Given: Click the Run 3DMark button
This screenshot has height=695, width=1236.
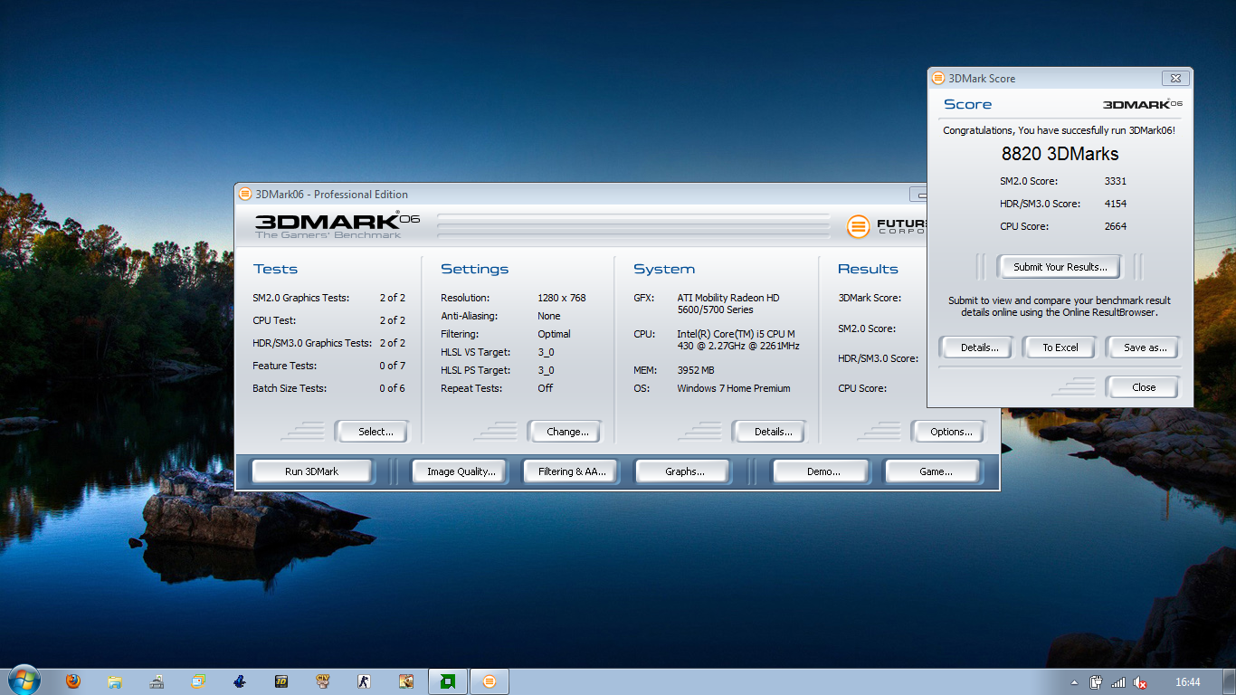Looking at the screenshot, I should 311,471.
